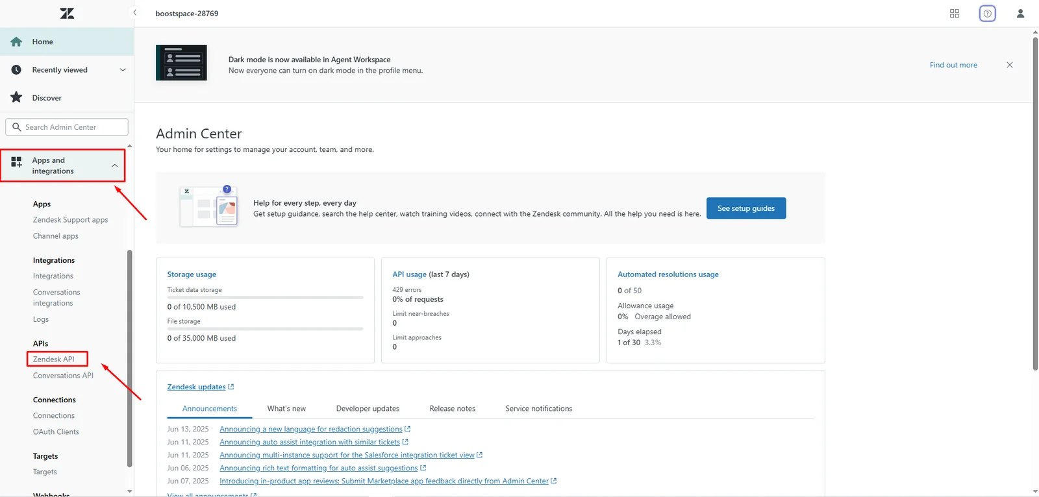Open the API usage link
This screenshot has height=497, width=1039.
pos(409,274)
